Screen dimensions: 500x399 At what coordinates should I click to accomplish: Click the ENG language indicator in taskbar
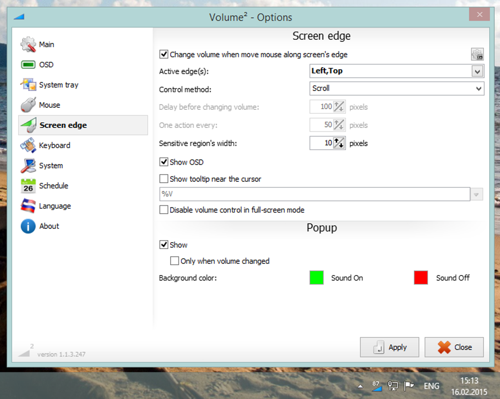tap(431, 386)
